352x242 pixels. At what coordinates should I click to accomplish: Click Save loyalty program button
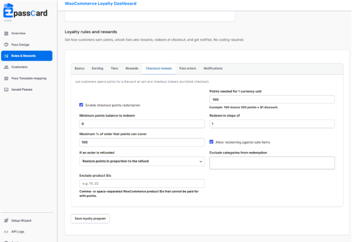(x=90, y=218)
